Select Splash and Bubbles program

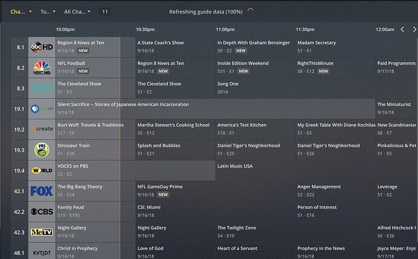176,150
